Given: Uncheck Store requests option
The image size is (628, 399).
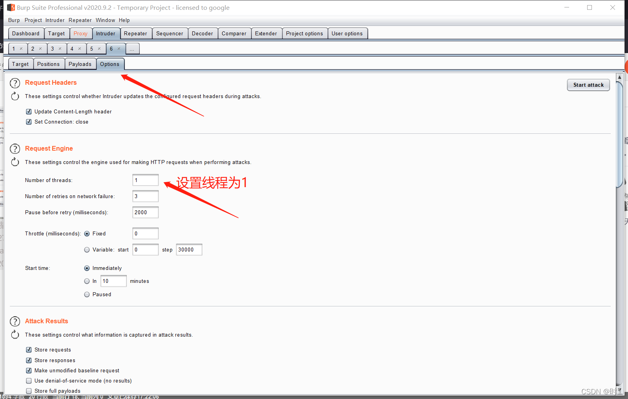Looking at the screenshot, I should coord(29,350).
